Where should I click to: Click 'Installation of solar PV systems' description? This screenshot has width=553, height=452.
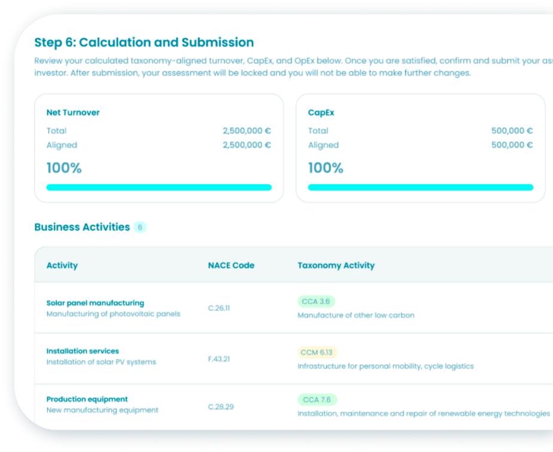coord(101,362)
